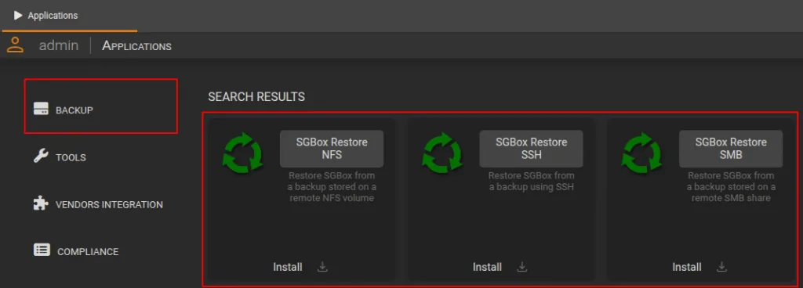Viewport: 803px width, 288px height.
Task: Click the Vendors Integration puzzle icon
Action: click(41, 203)
